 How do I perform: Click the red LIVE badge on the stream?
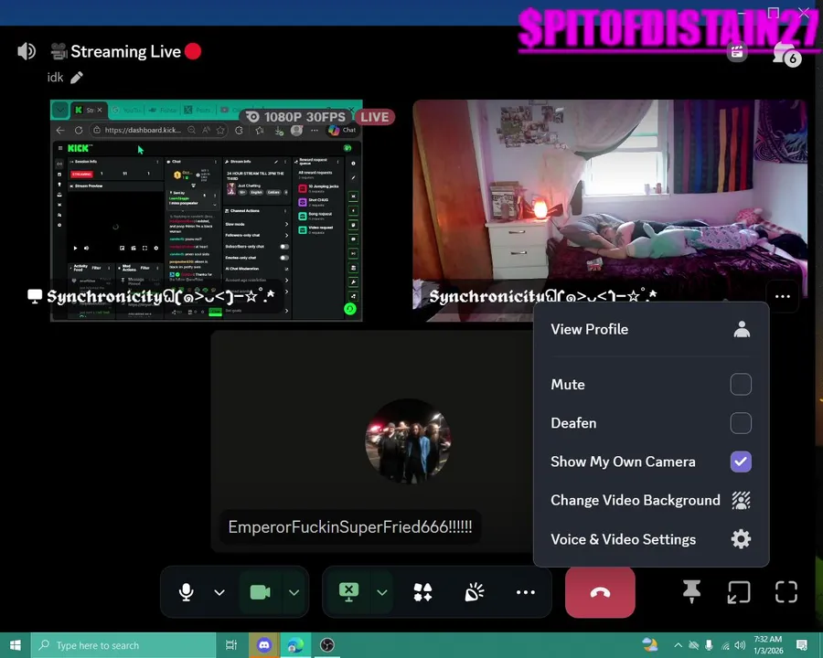click(x=374, y=117)
